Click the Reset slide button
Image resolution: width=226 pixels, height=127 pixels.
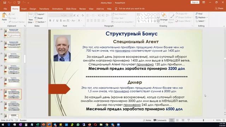pos(38,18)
